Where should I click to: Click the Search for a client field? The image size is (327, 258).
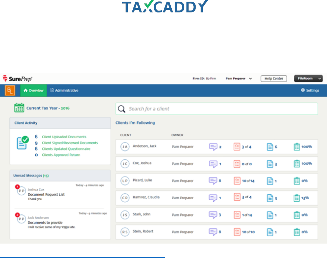click(x=217, y=109)
